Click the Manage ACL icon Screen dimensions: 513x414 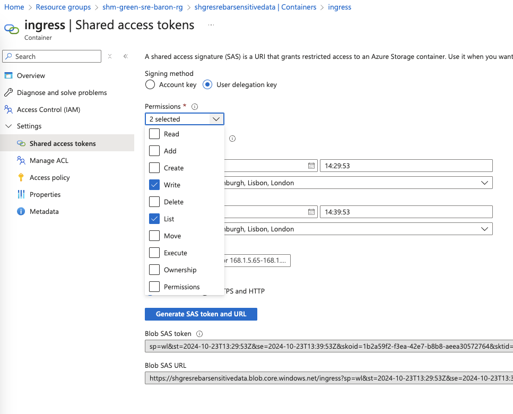pyautogui.click(x=21, y=160)
